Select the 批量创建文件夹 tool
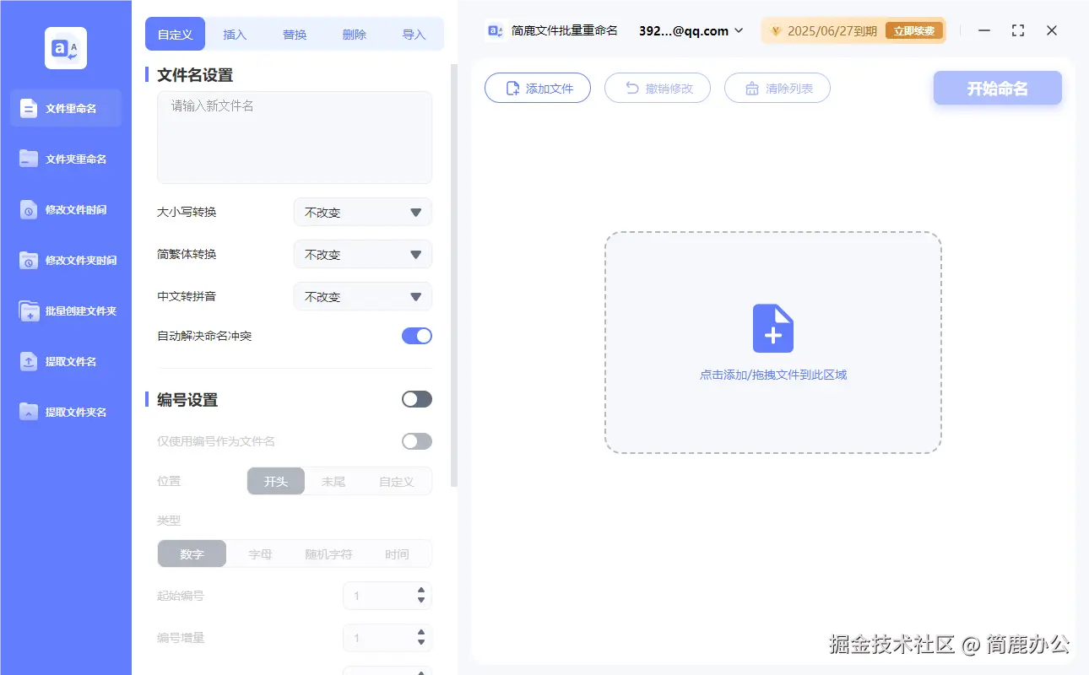 coord(65,310)
